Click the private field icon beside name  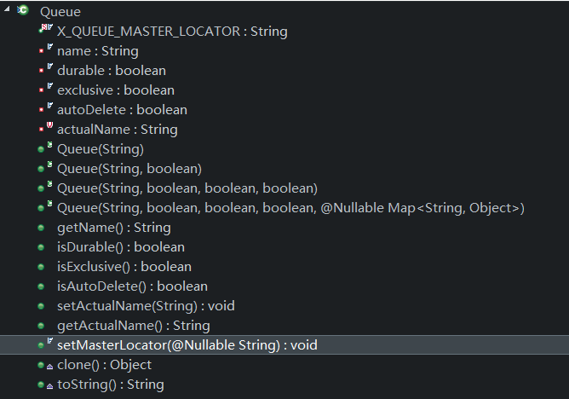pyautogui.click(x=44, y=51)
